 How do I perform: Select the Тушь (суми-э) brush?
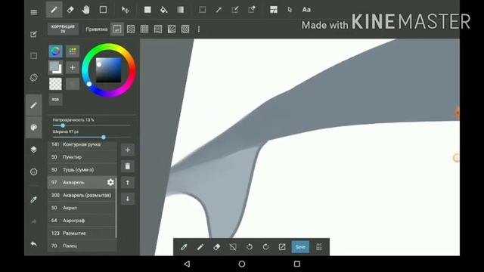coord(82,169)
